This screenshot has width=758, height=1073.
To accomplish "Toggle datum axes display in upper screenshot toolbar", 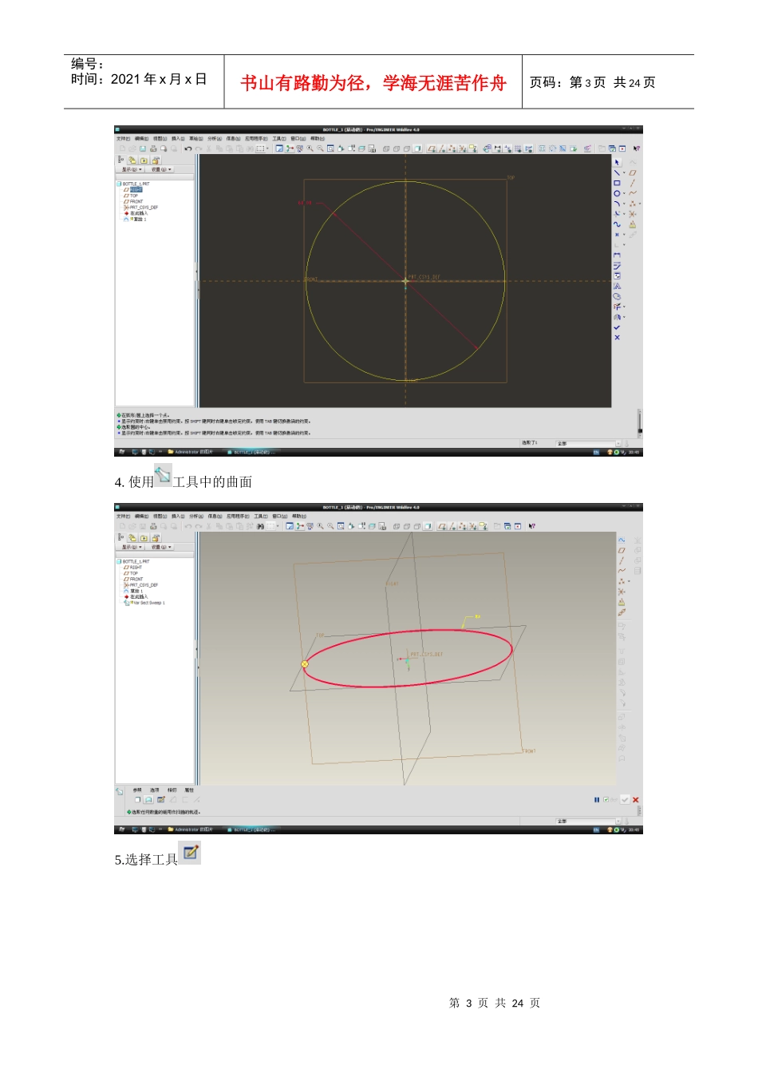I will pyautogui.click(x=442, y=148).
